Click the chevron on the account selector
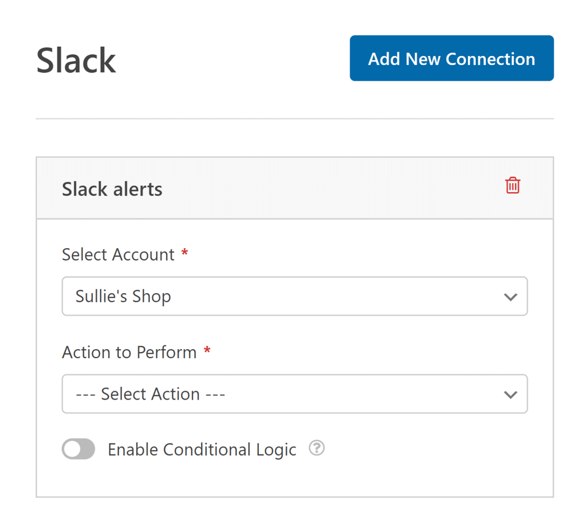Image resolution: width=587 pixels, height=516 pixels. click(511, 297)
